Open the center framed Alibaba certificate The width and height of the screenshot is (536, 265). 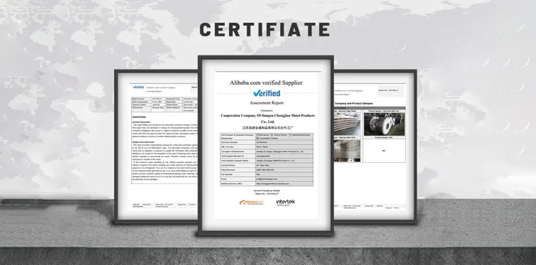[x=265, y=146]
